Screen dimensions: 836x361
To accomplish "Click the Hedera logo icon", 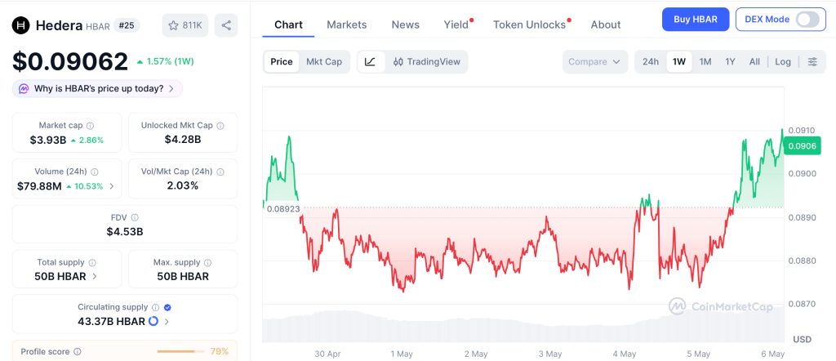I will pyautogui.click(x=21, y=25).
